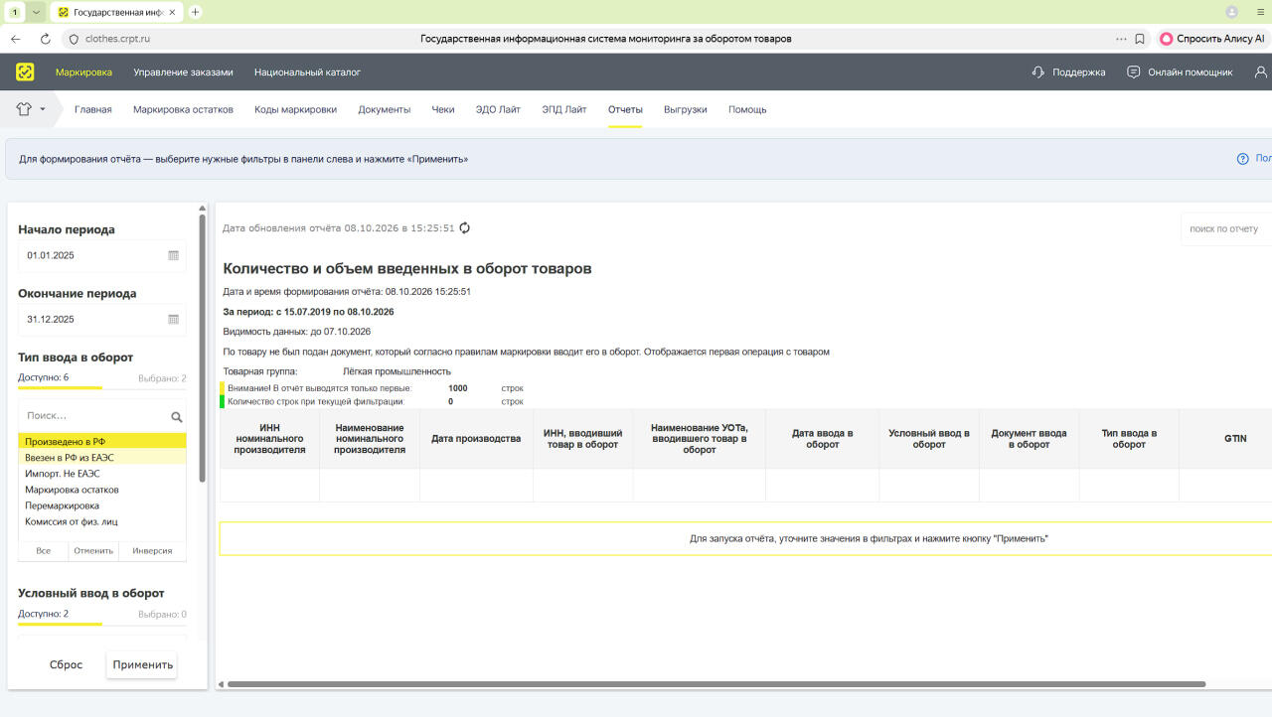Image resolution: width=1272 pixels, height=717 pixels.
Task: Open the Управление заказами header menu
Action: tap(183, 72)
